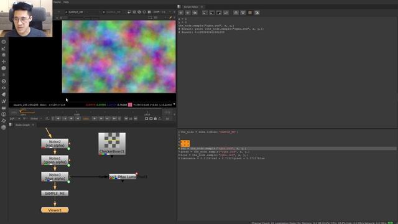The height and width of the screenshot is (224, 398).
Task: Open Node Graph pane content menu icon
Action: point(11,124)
